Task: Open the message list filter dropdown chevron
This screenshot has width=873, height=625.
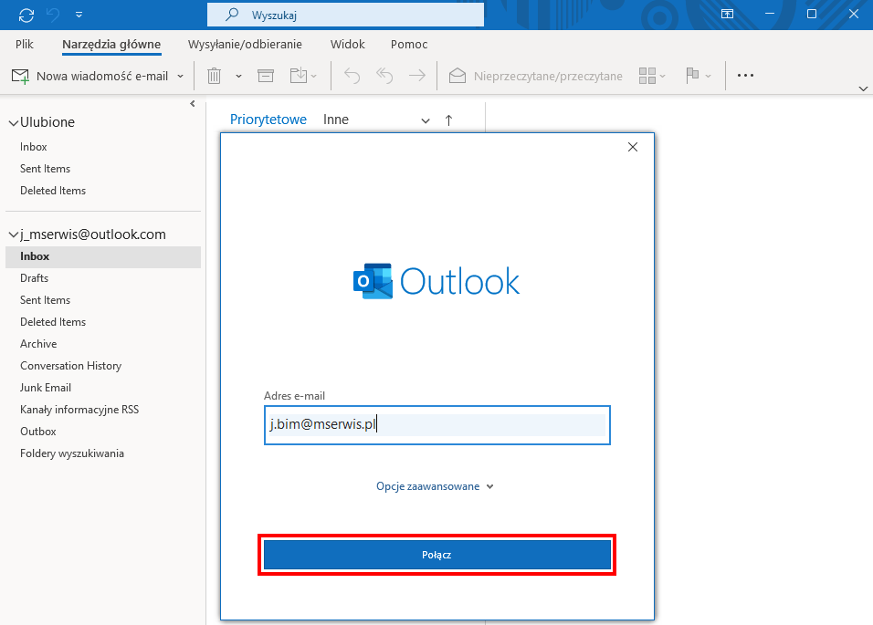Action: pyautogui.click(x=426, y=120)
